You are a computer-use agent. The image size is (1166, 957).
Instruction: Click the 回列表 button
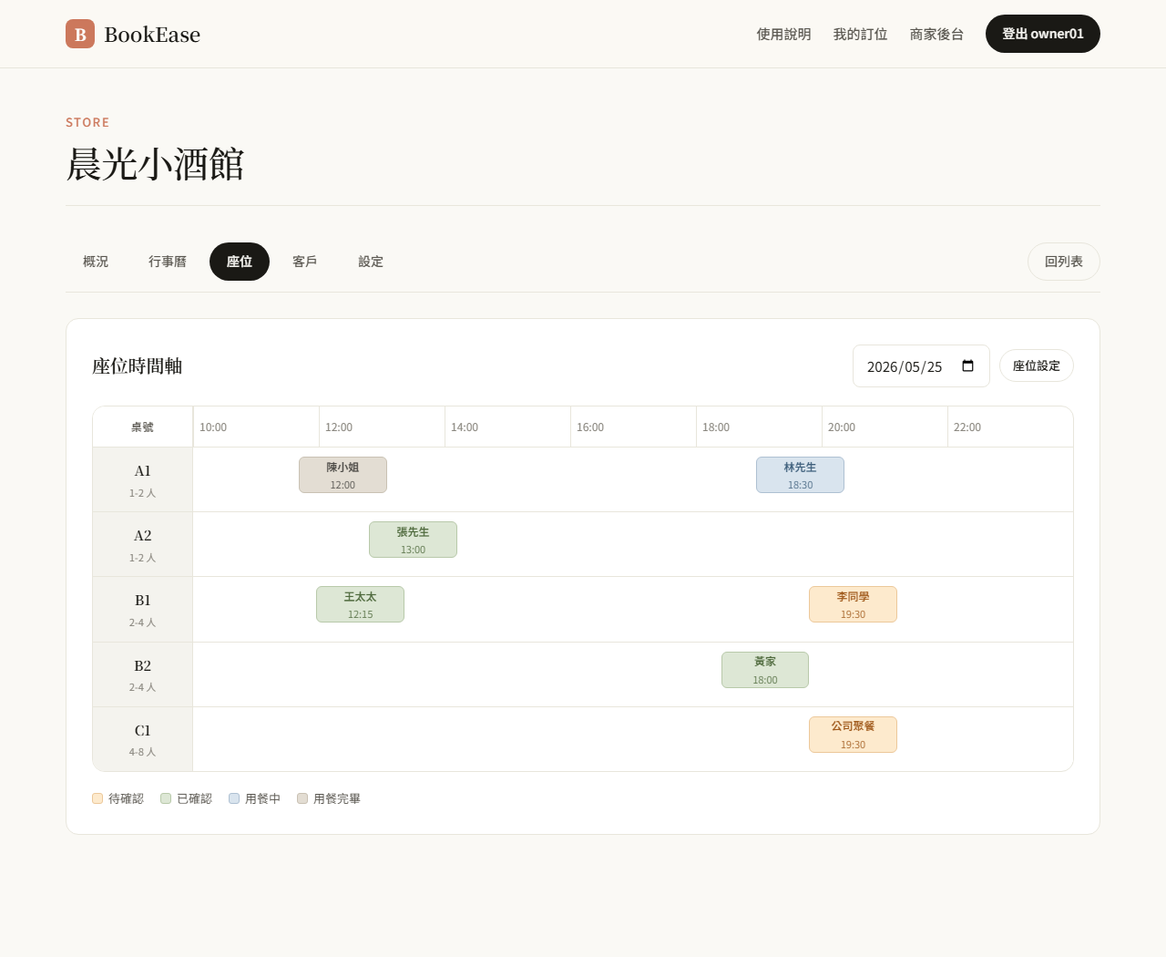coord(1063,262)
